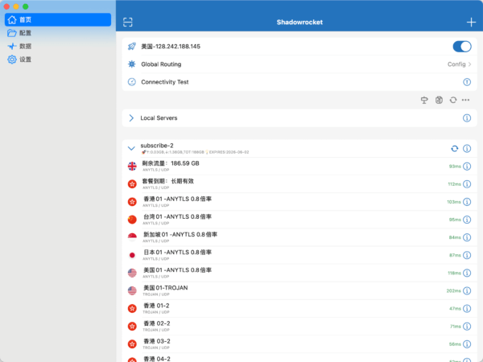Click the signpost icon above server list
Screen dimensions: 483x362
[x=424, y=100]
